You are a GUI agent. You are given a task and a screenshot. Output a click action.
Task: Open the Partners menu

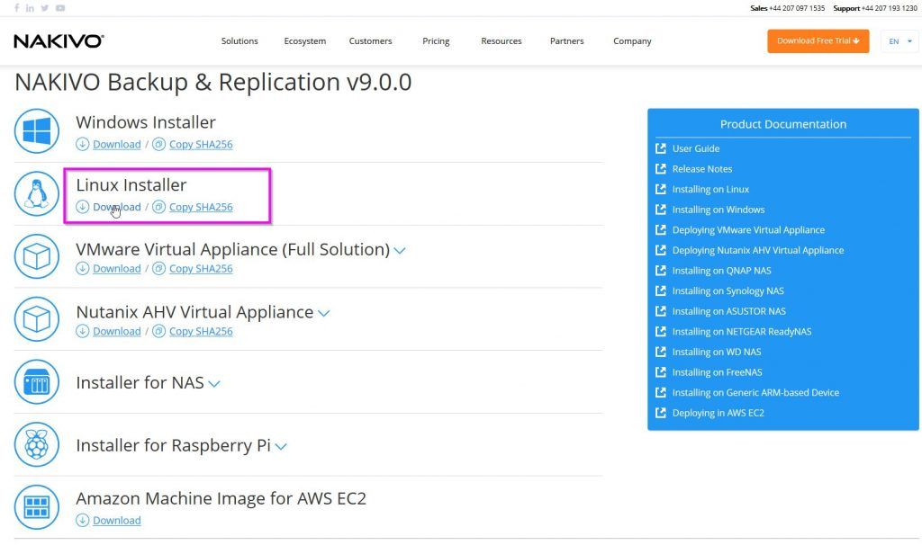tap(567, 41)
